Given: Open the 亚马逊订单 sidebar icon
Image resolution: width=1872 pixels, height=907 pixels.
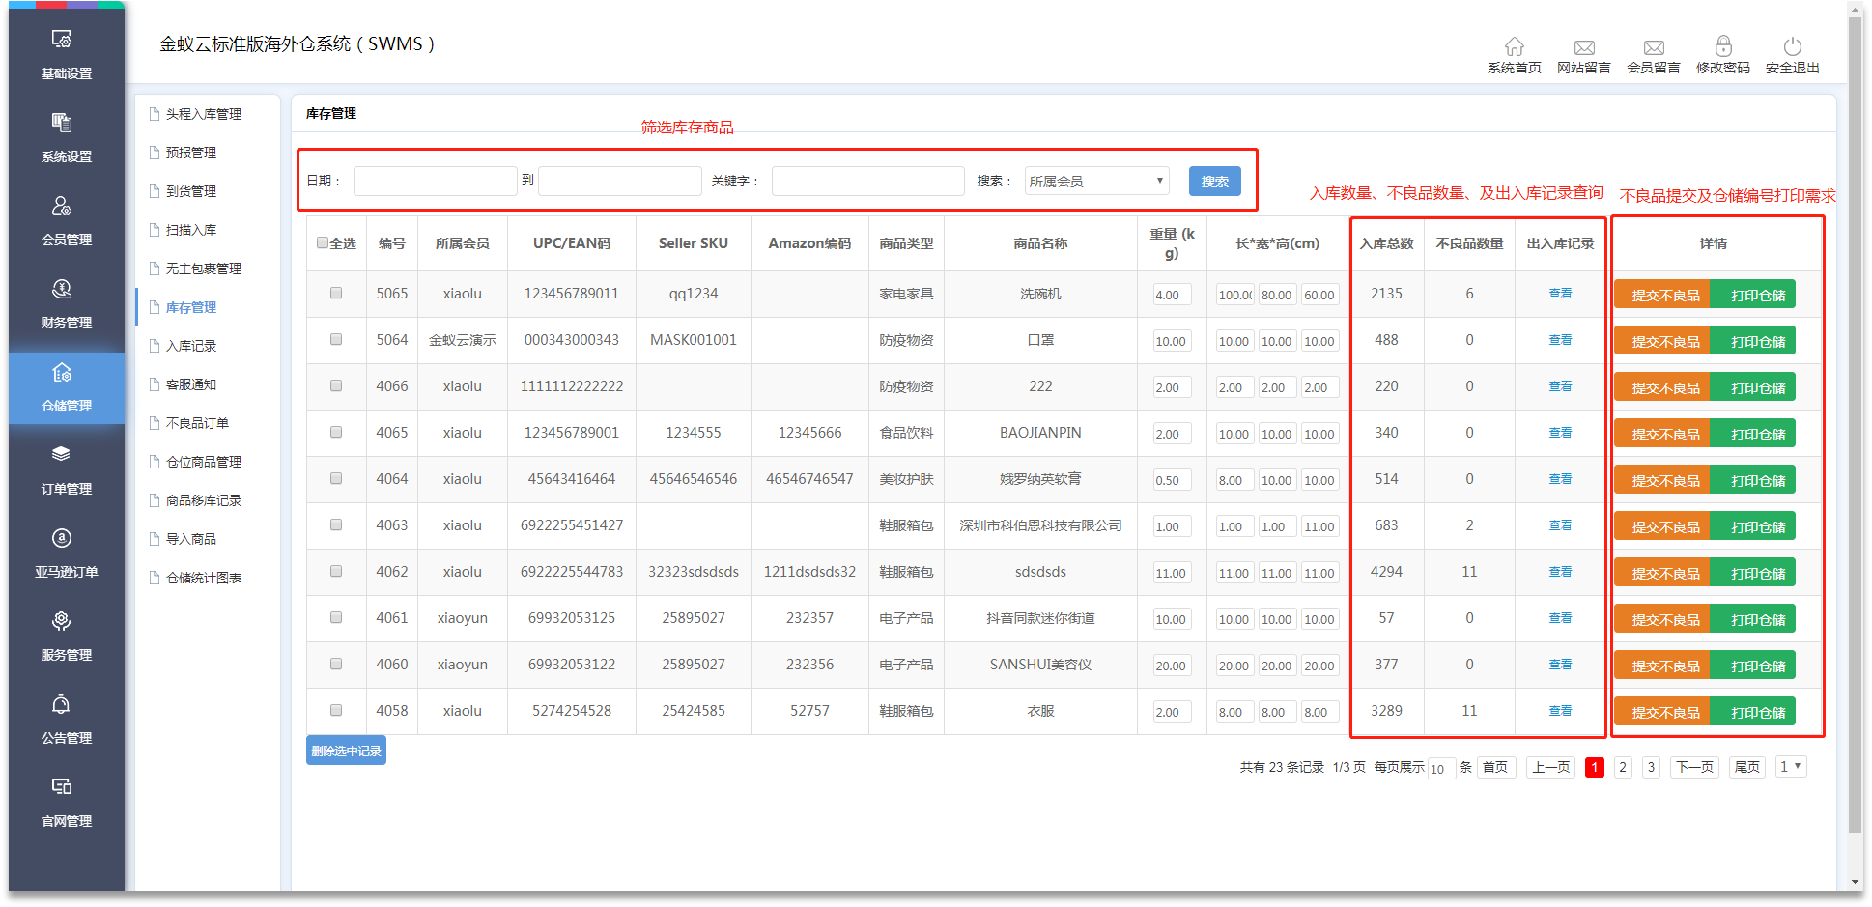Looking at the screenshot, I should click(63, 539).
